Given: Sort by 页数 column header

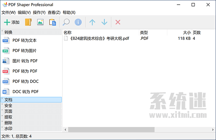Looking at the screenshot, I should pyautogui.click(x=197, y=33).
